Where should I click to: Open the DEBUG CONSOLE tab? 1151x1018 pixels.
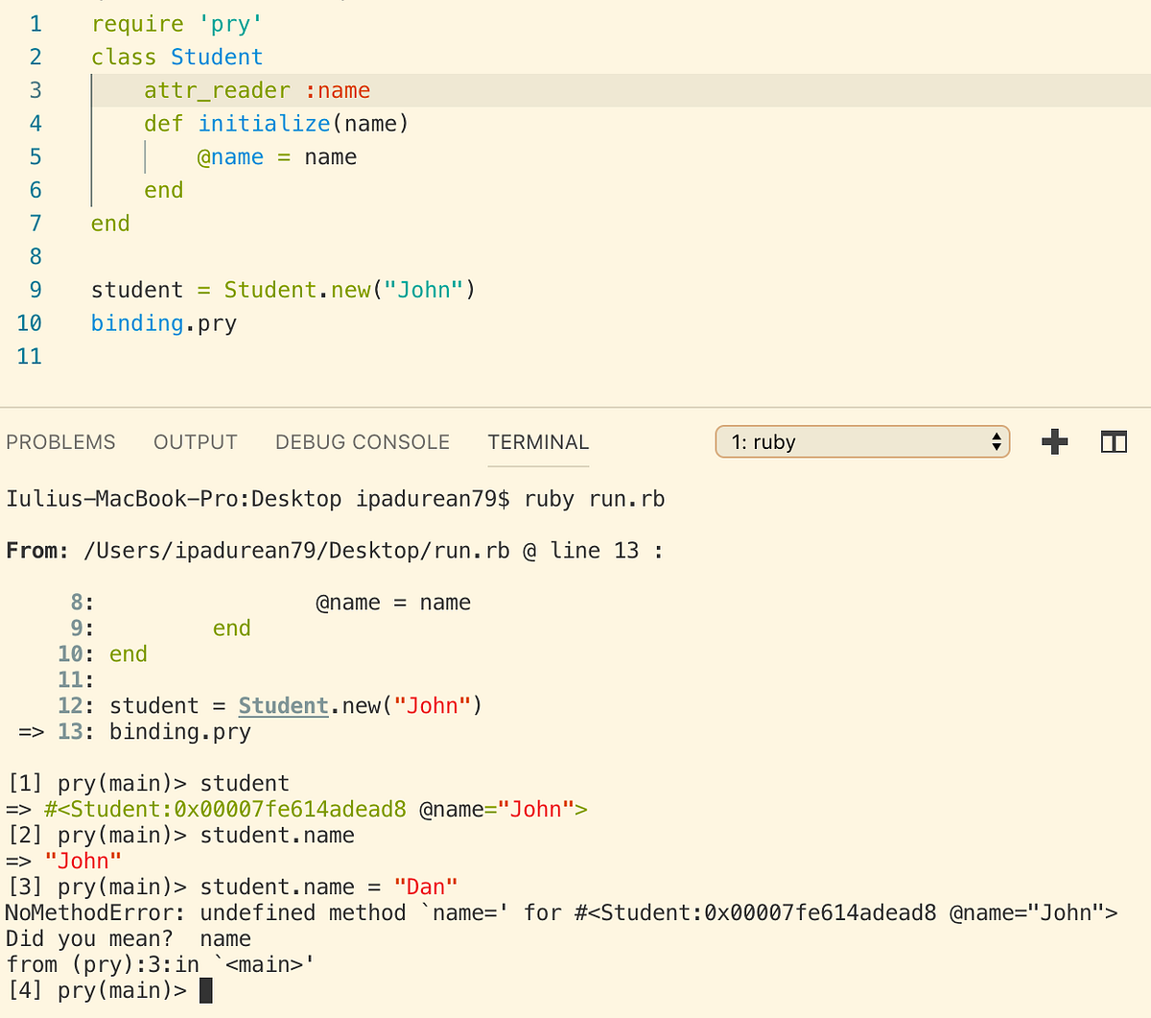click(x=363, y=442)
